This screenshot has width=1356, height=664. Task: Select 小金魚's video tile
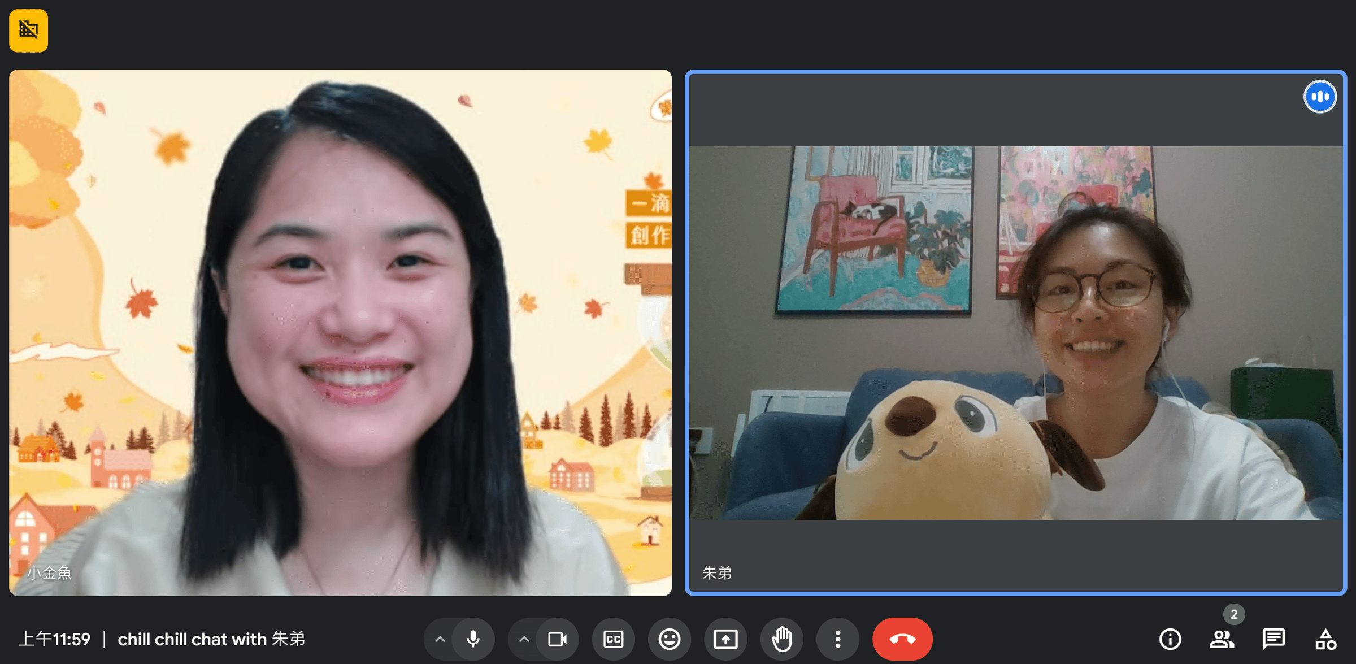[340, 332]
